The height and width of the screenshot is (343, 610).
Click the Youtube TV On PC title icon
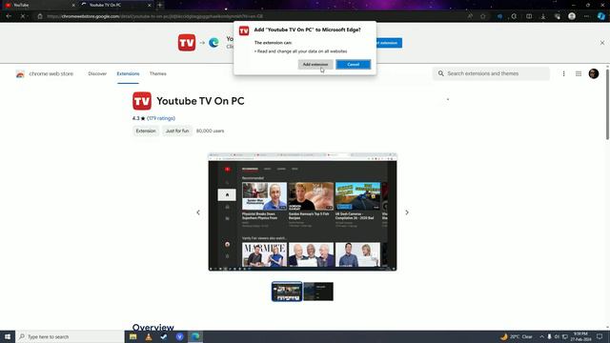(142, 101)
